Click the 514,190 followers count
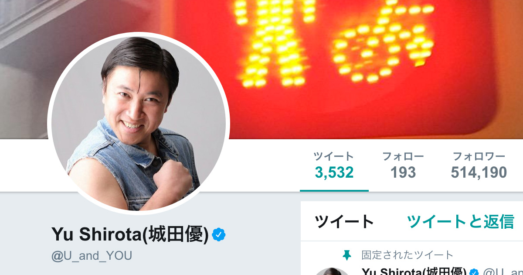 click(479, 173)
